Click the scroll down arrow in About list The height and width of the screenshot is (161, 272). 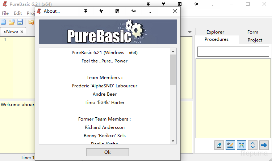(x=173, y=141)
